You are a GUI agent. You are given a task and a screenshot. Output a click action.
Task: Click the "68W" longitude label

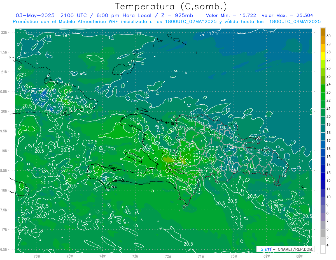tap(299, 256)
